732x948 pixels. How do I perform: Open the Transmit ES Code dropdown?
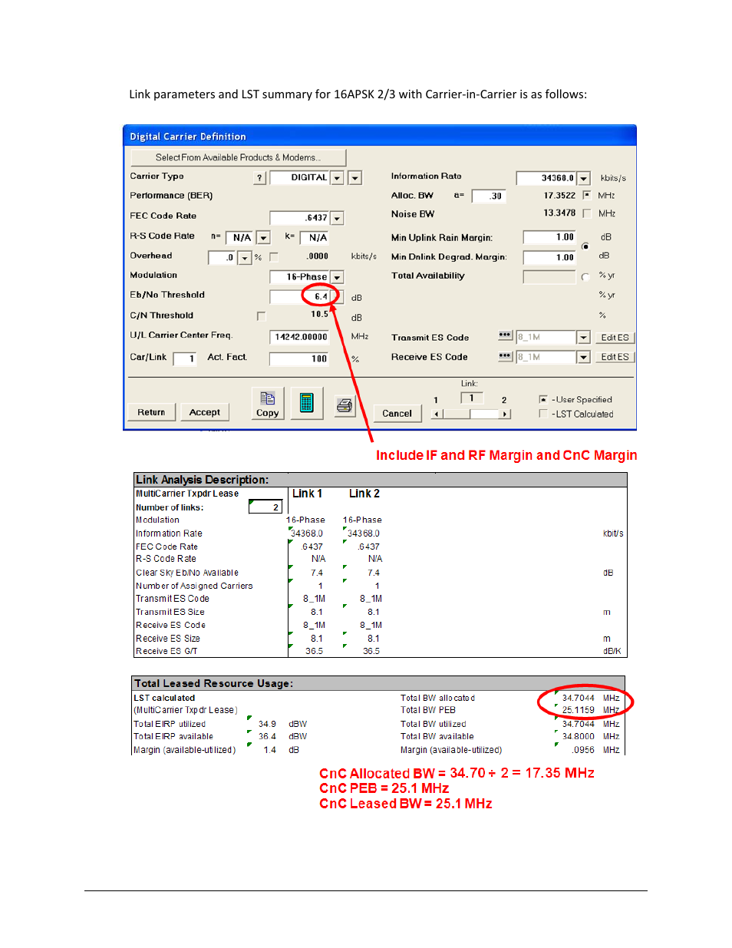584,338
